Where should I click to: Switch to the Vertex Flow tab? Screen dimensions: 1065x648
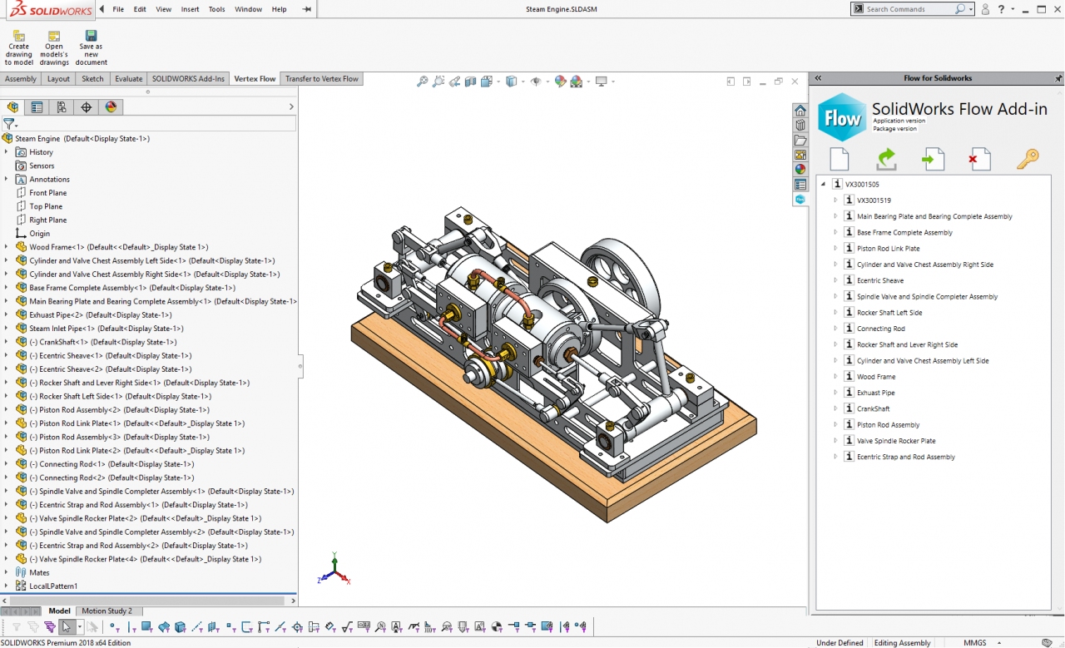click(x=255, y=78)
